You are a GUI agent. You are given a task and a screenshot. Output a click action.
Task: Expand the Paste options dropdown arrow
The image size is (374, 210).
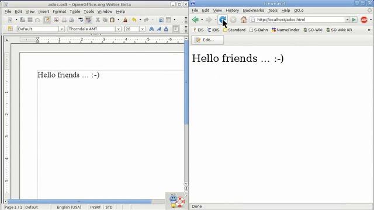click(x=118, y=20)
